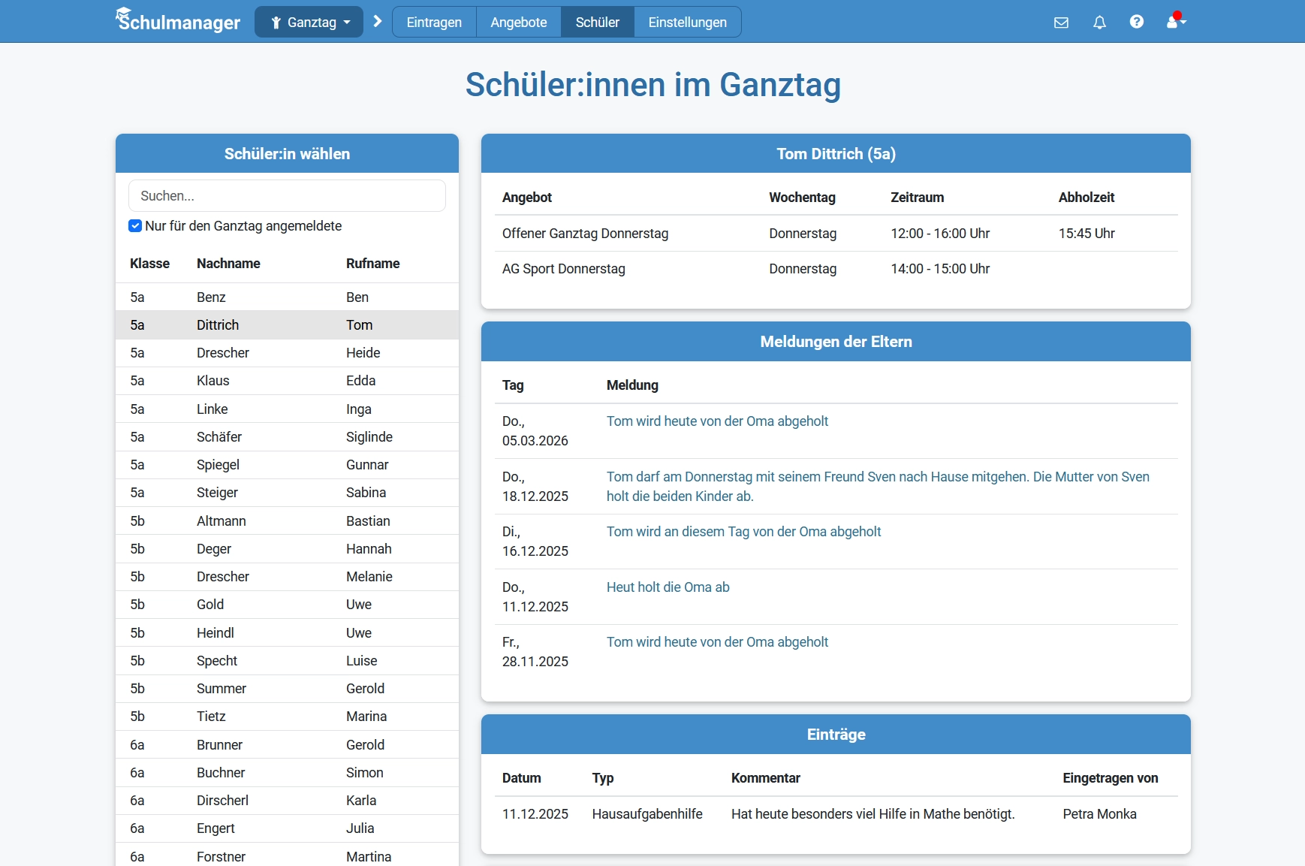The image size is (1305, 866).
Task: Open message 'Tom wird an diesem Tag von der Oma abgeholt'
Action: 743,532
